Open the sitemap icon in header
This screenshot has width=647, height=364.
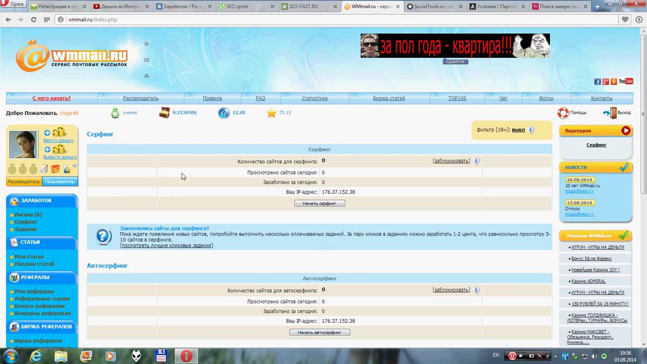point(147,75)
